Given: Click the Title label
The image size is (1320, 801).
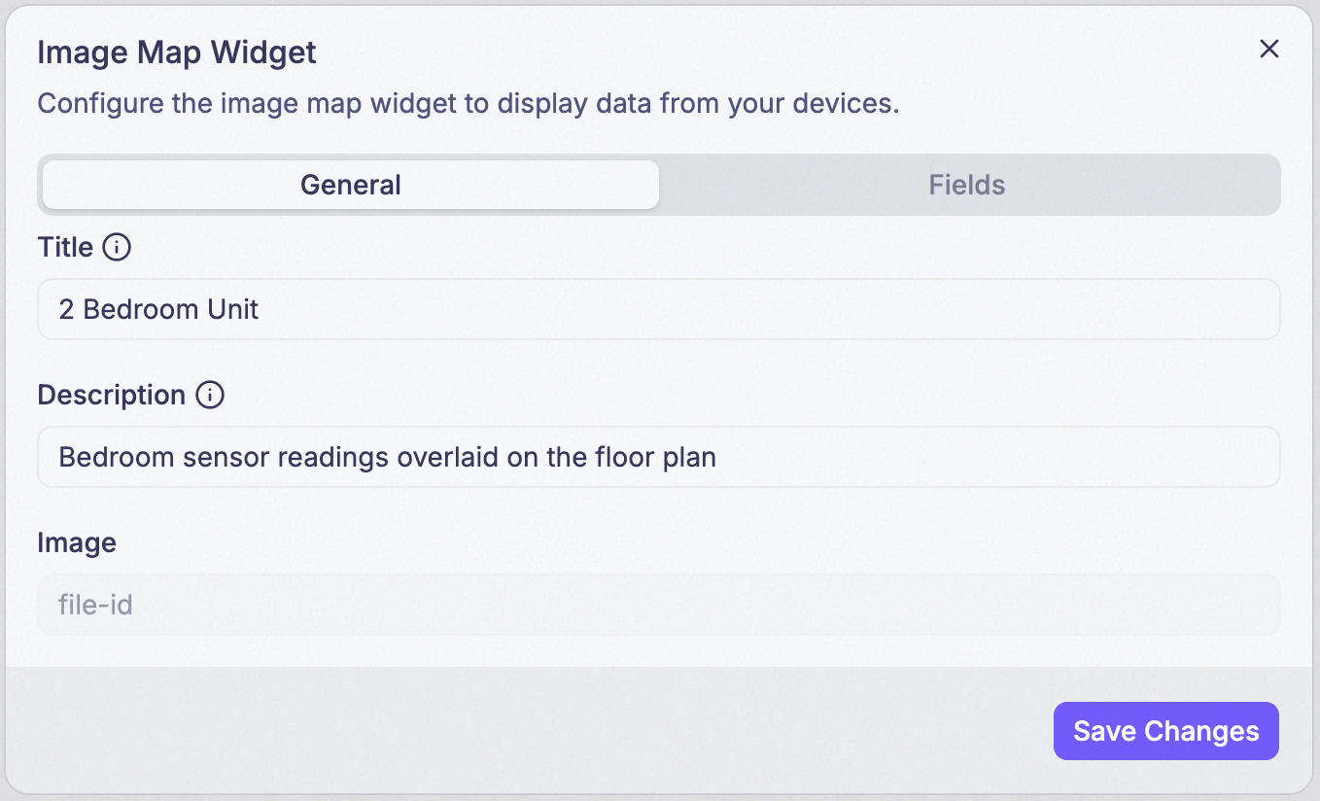Looking at the screenshot, I should click(65, 248).
